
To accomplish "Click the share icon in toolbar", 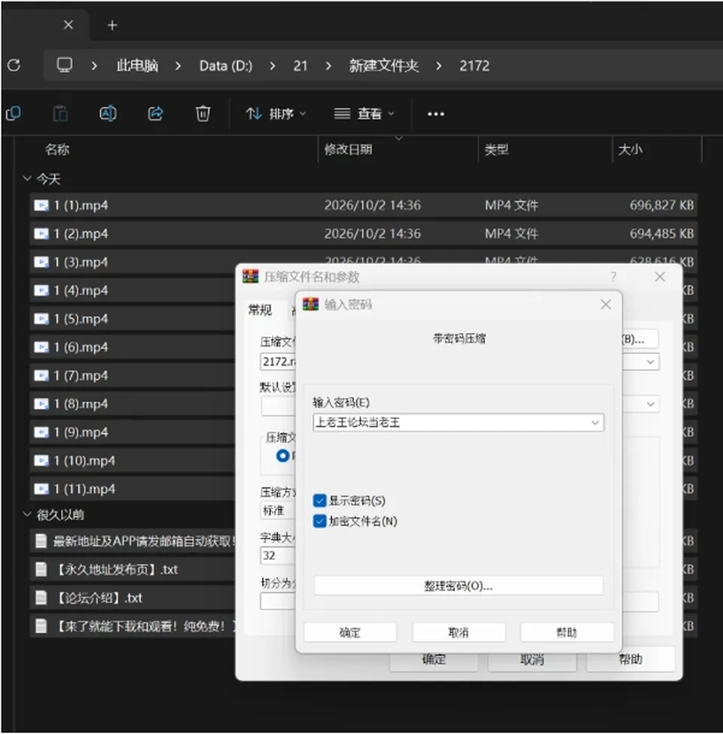I will pyautogui.click(x=155, y=113).
